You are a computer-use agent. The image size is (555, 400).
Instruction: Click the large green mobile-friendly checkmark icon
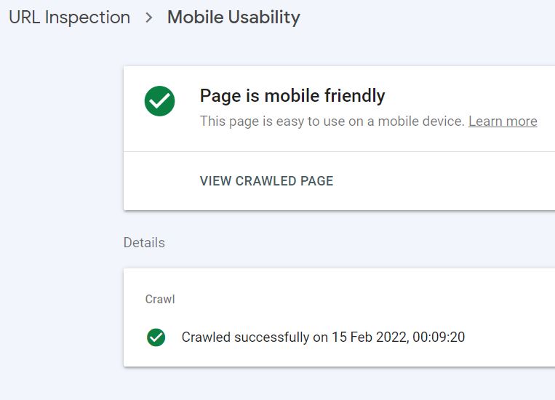[159, 101]
